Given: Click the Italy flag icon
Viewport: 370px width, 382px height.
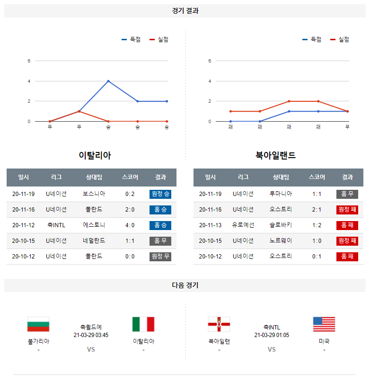Looking at the screenshot, I should tap(143, 324).
